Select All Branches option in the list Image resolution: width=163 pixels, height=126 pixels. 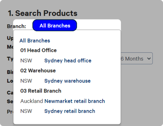click(35, 41)
